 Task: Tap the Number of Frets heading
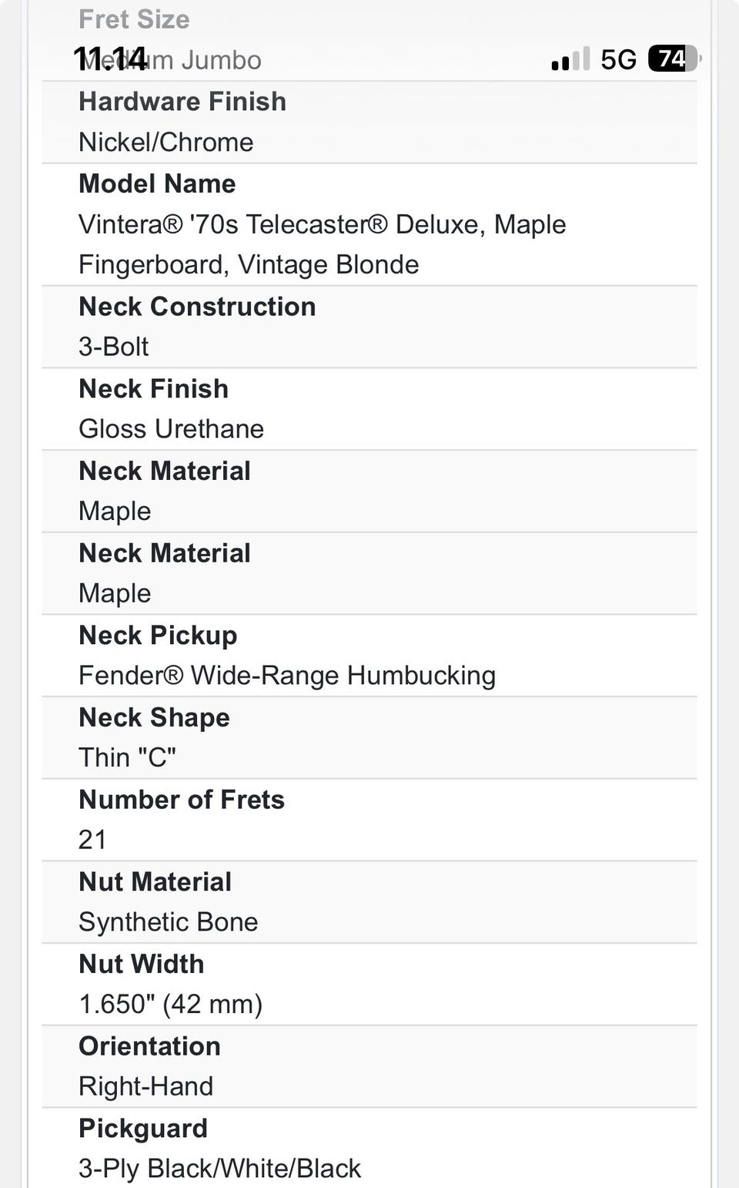[x=182, y=800]
